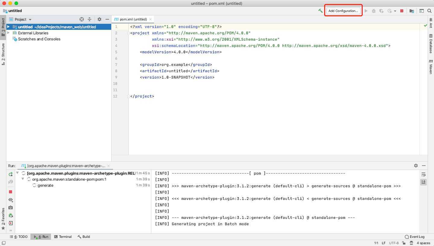The image size is (434, 246).
Task: Collapse the standalone-pom:pom:1 node
Action: [23, 179]
